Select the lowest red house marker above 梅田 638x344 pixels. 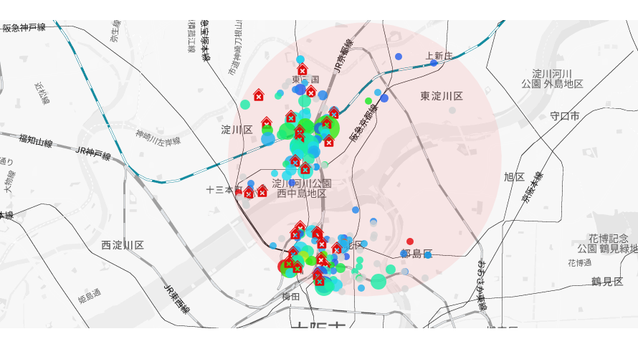320,280
